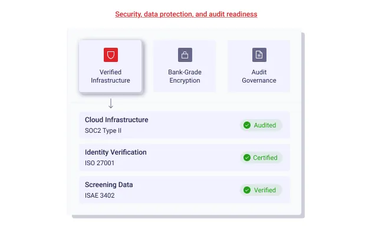Click the Certified status badge

261,158
